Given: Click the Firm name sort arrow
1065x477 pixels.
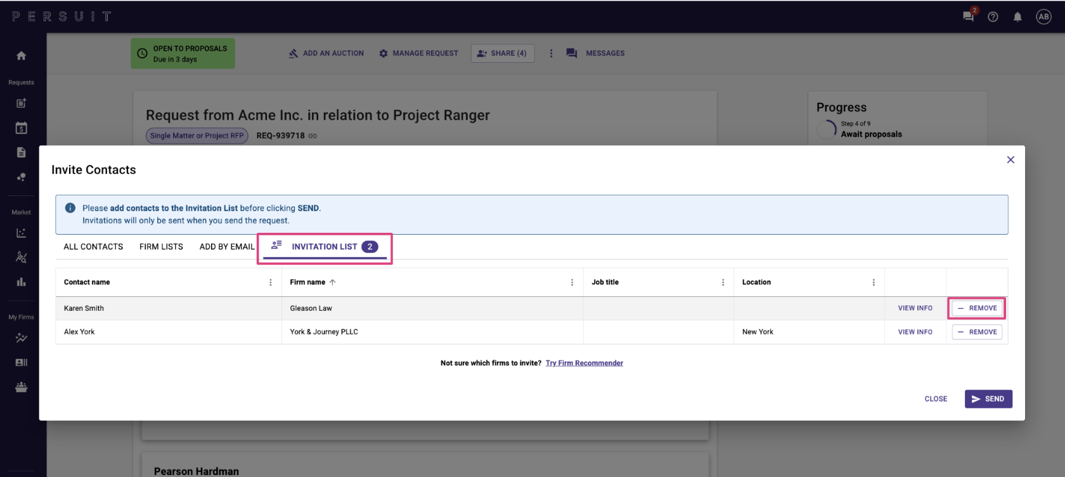Looking at the screenshot, I should coord(332,282).
